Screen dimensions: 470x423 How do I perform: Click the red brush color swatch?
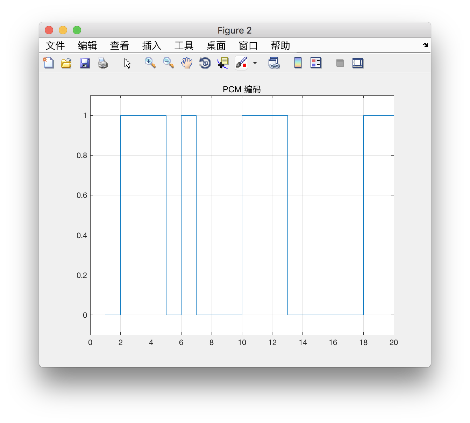(244, 66)
